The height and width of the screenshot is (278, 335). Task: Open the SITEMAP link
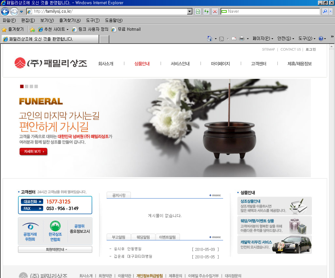pyautogui.click(x=268, y=49)
